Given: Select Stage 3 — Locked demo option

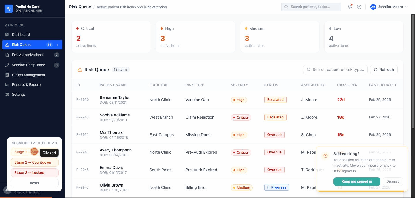Looking at the screenshot, I should (x=35, y=173).
